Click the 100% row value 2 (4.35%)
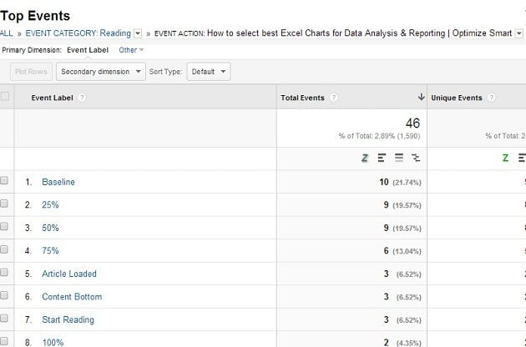Viewport: 526px width, 347px height. [402, 343]
